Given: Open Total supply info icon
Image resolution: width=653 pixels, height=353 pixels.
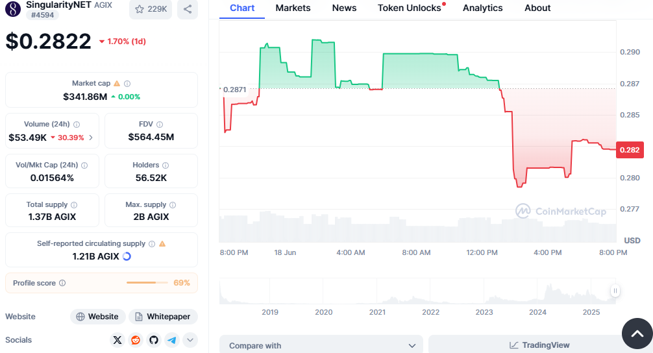Looking at the screenshot, I should click(x=74, y=205).
